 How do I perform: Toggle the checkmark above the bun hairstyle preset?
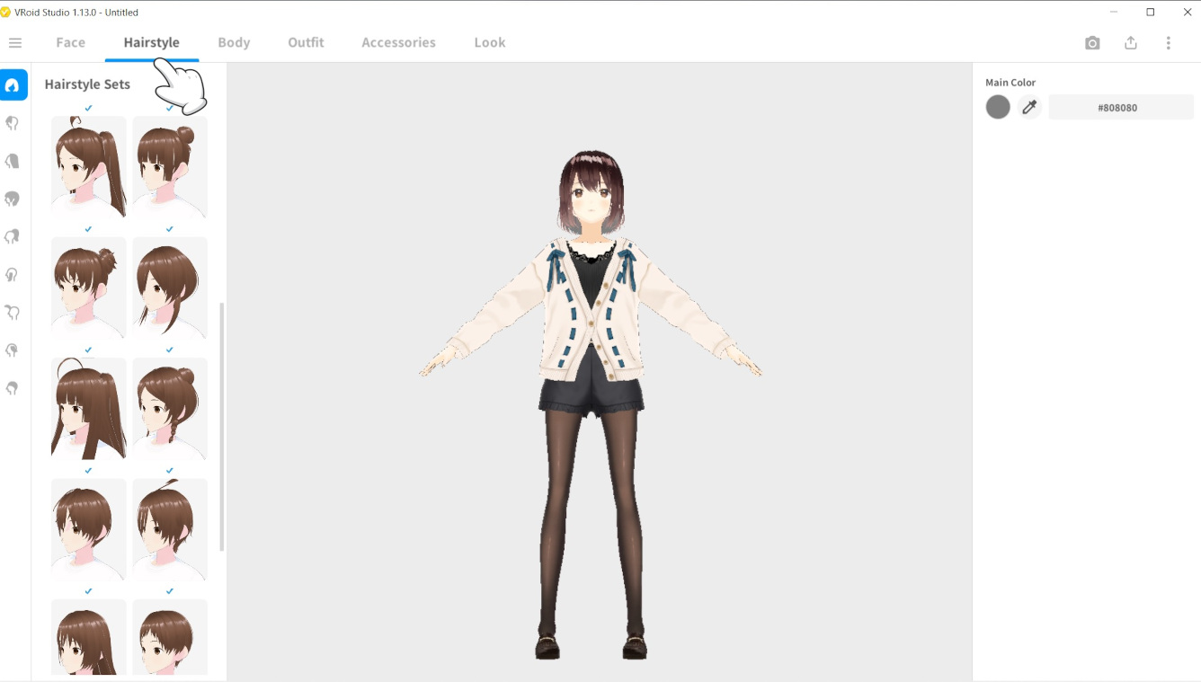coord(169,108)
